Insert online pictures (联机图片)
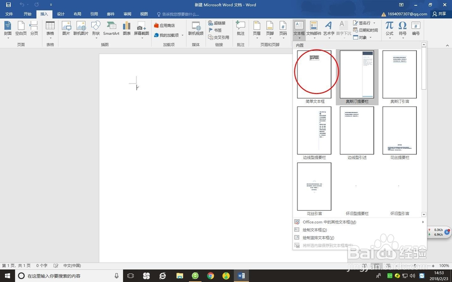Viewport: 452px width, 282px height. 81,29
